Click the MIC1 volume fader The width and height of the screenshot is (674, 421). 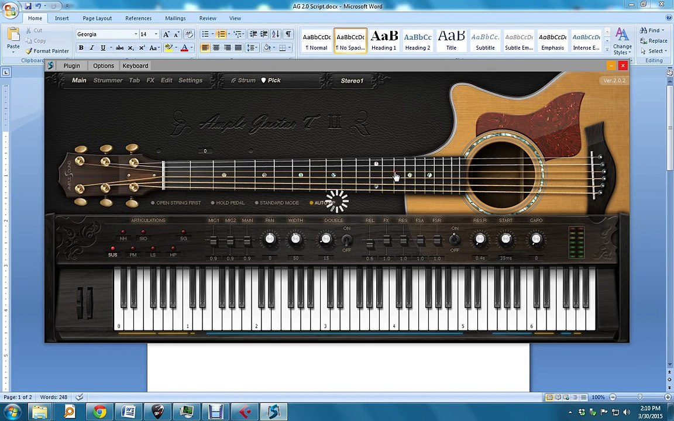(x=213, y=241)
